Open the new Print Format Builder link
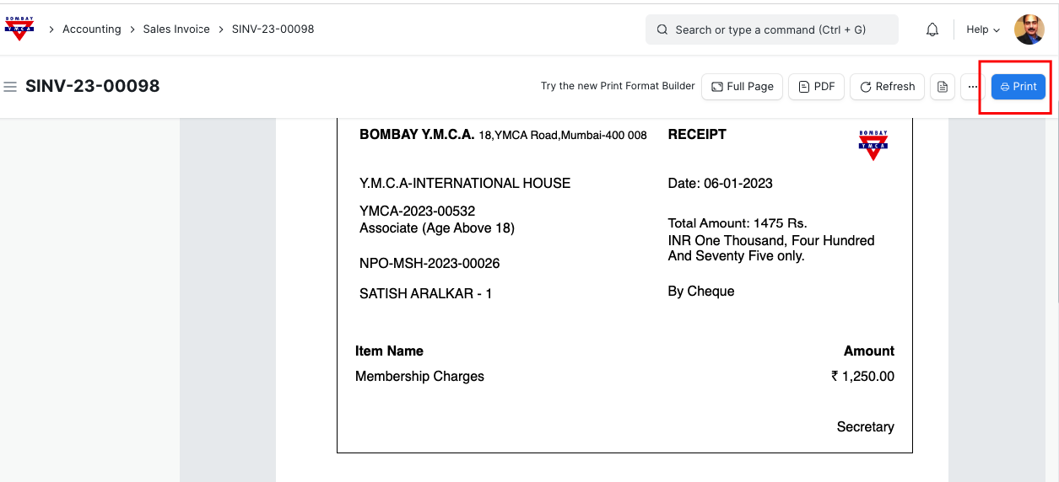 618,86
